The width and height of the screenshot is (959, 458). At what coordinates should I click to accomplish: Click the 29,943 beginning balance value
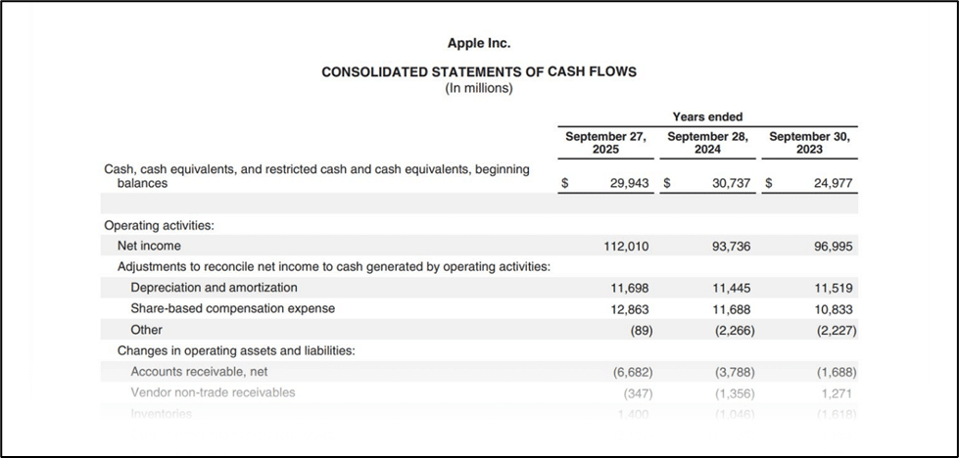coord(629,183)
